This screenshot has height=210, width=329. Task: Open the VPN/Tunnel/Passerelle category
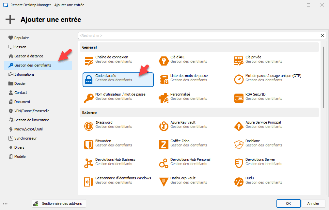tap(32, 111)
